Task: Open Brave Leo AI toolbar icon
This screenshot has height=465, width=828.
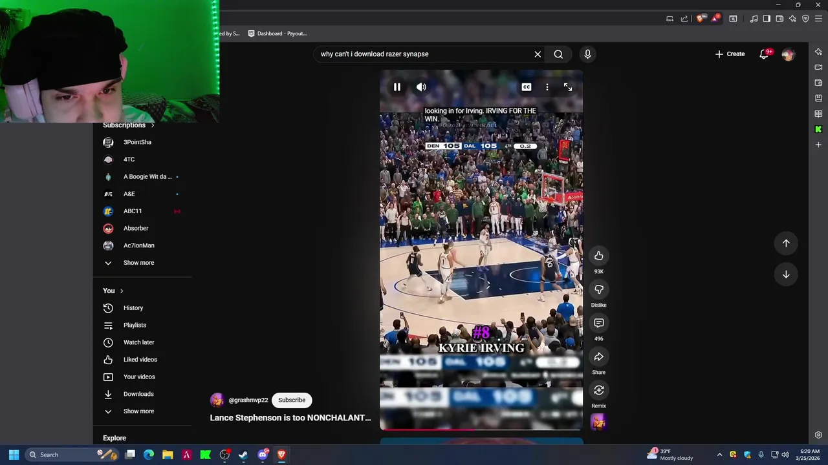Action: (792, 19)
